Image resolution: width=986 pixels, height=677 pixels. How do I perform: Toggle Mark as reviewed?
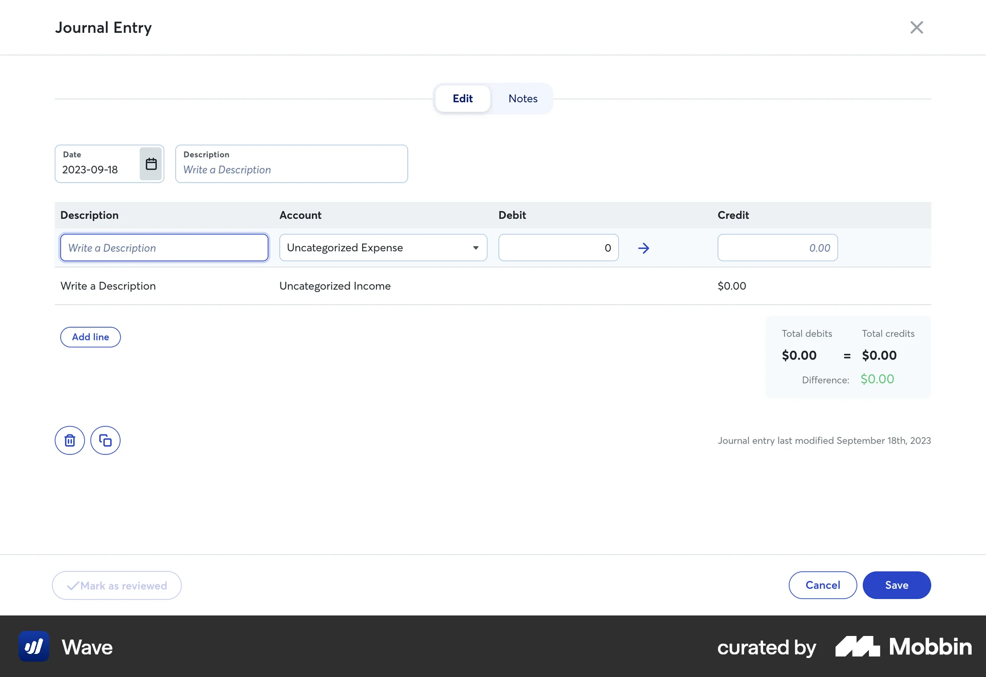pyautogui.click(x=117, y=585)
